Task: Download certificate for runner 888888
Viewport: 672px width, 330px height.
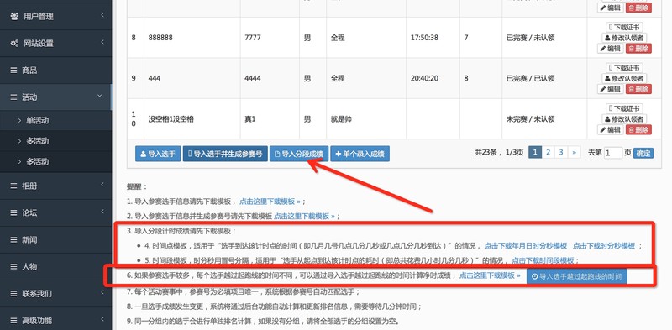Action: pos(624,28)
